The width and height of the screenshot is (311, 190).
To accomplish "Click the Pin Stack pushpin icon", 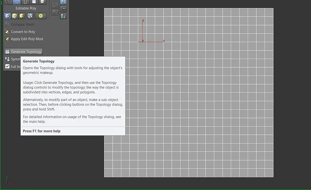I will tap(63, 9).
